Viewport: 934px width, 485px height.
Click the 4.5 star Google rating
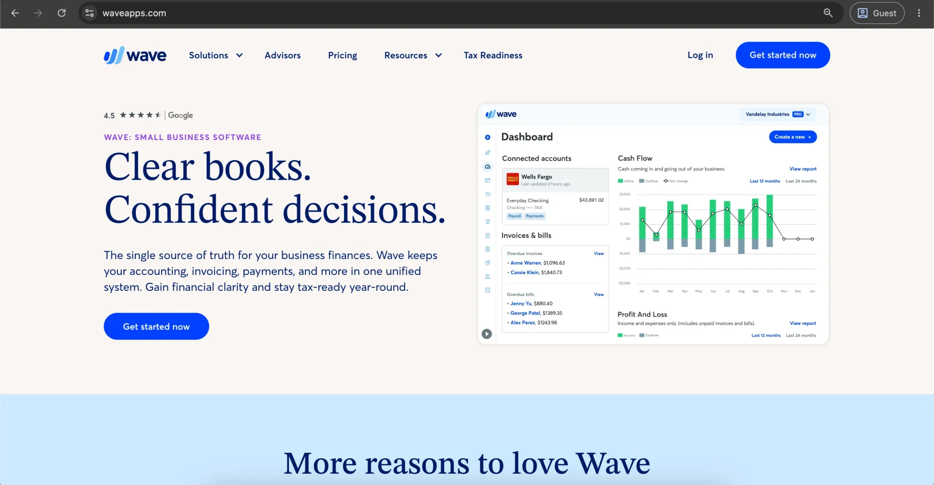coord(148,115)
